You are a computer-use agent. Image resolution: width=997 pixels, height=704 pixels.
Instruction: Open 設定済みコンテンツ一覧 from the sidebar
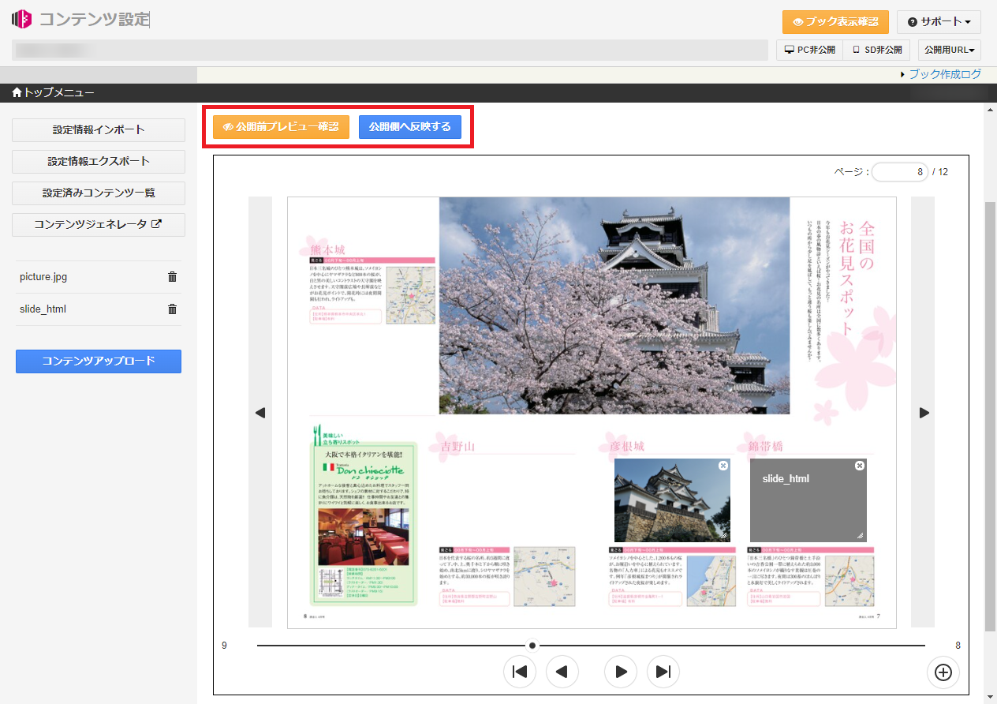click(99, 193)
